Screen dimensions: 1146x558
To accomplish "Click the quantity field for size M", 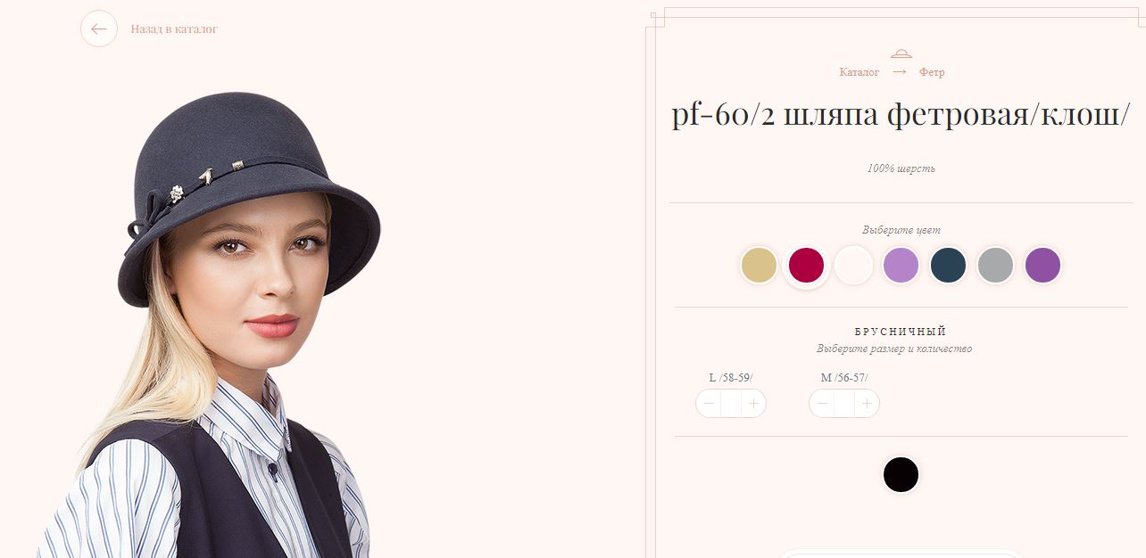I will click(x=844, y=404).
